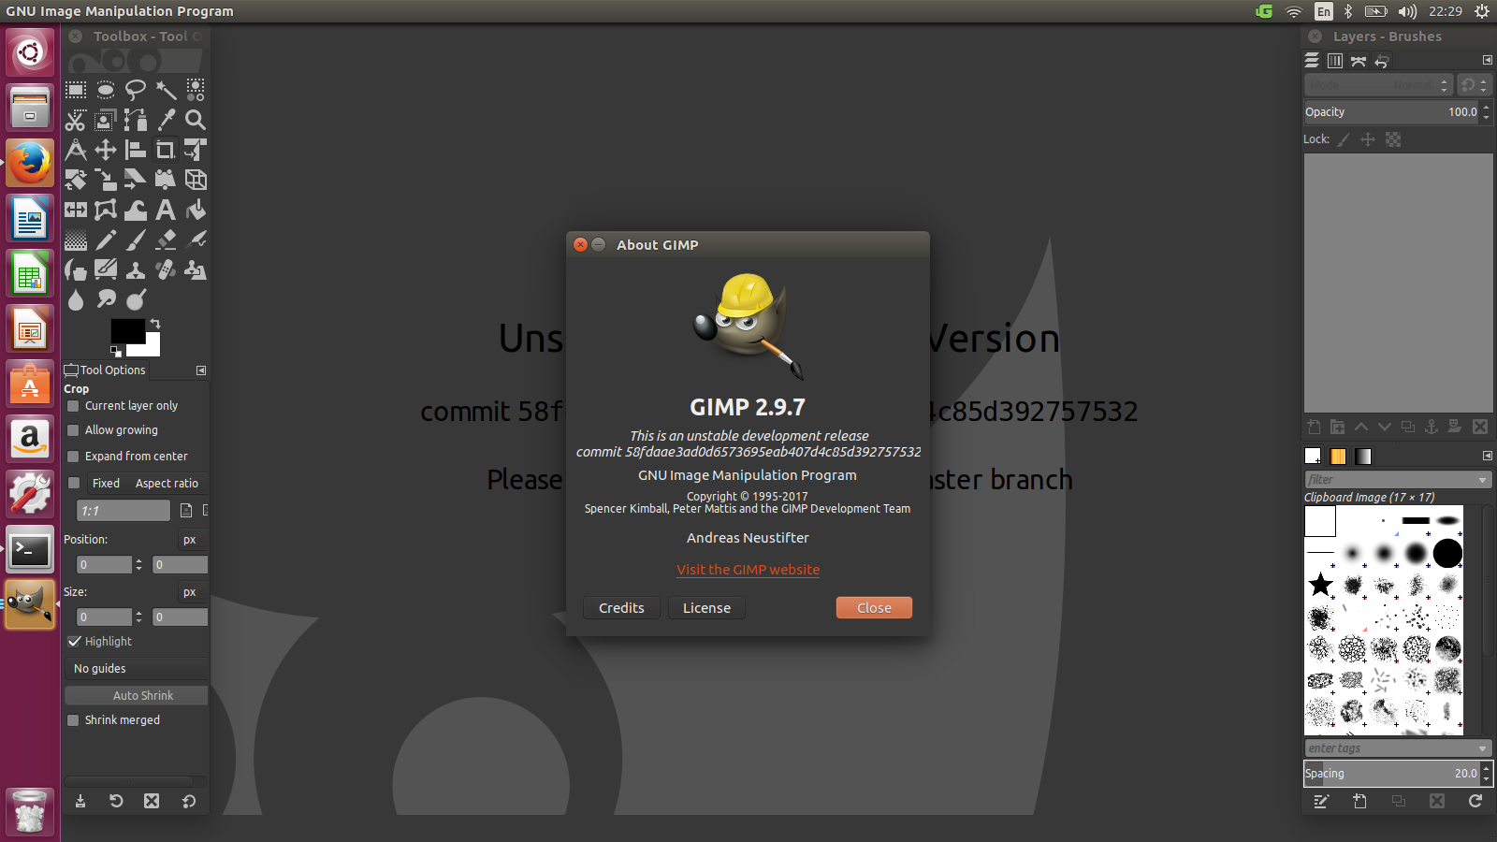Select the Crop tool in toolbox
The height and width of the screenshot is (842, 1497).
(x=166, y=150)
